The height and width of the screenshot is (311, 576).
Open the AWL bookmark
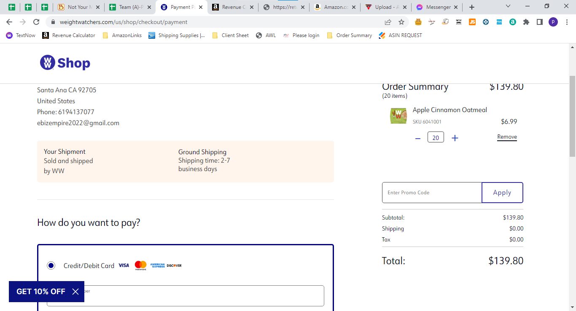click(266, 35)
